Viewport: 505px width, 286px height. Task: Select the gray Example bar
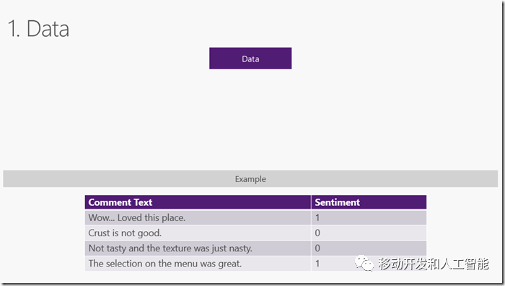[250, 179]
